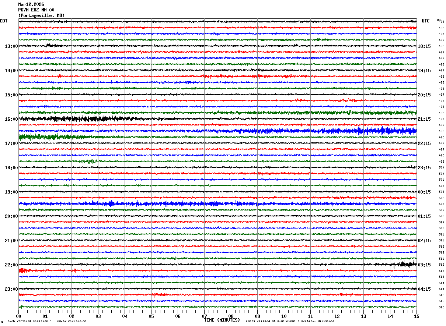Select minute 15 on the bottom axis
Image resolution: width=446 pixels, height=326 pixels.
(417, 316)
